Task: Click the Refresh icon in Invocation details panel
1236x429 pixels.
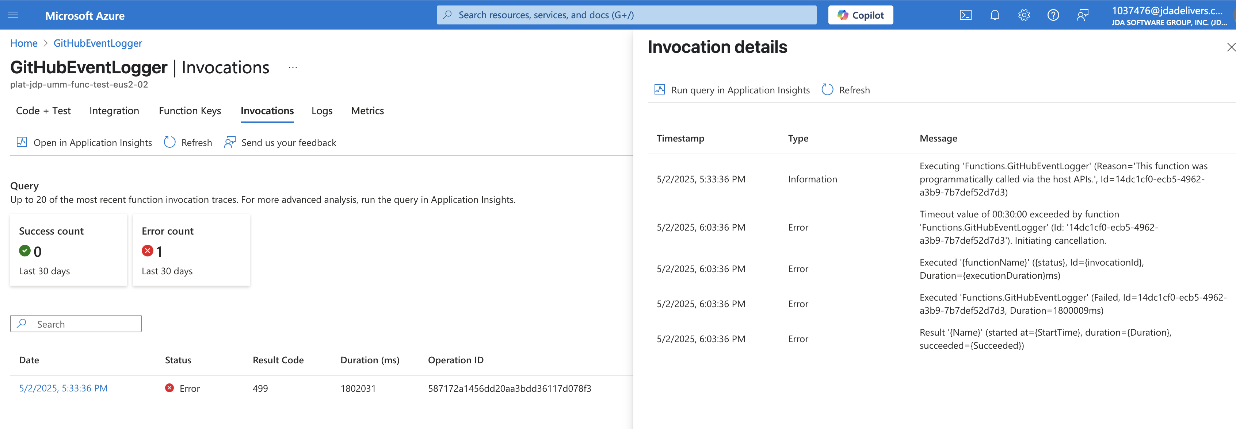Action: [827, 90]
